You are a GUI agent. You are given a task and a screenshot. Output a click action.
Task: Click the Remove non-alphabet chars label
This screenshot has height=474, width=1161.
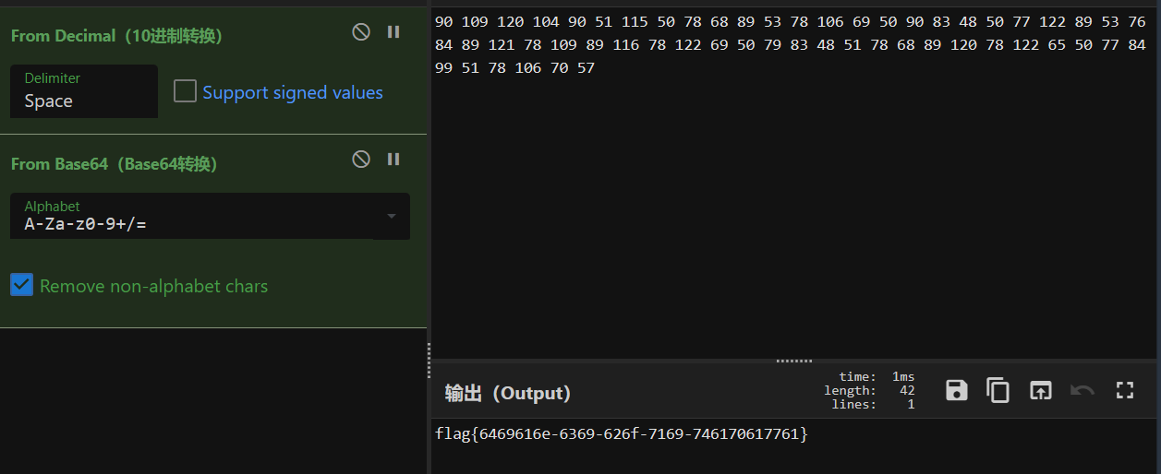(153, 286)
